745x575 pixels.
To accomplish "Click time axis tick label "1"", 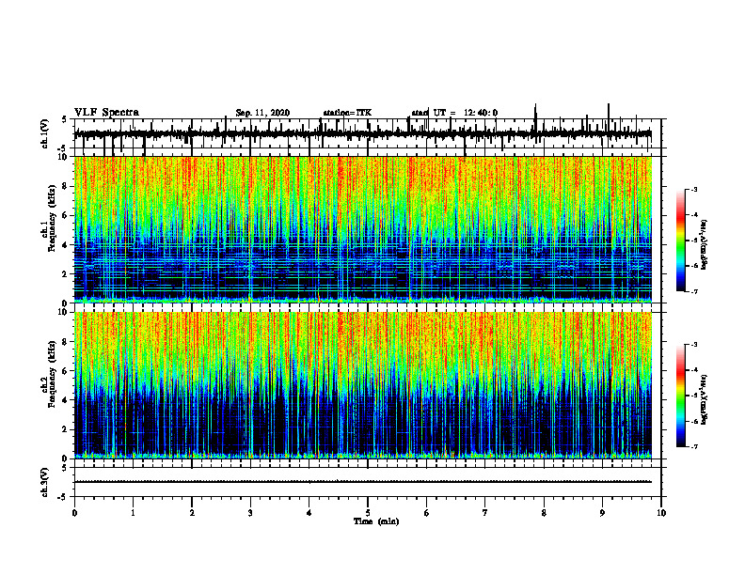I will point(133,513).
